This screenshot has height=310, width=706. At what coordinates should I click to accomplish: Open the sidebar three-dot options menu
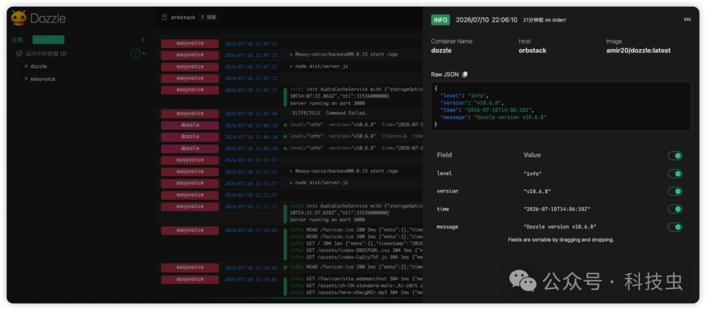(144, 40)
